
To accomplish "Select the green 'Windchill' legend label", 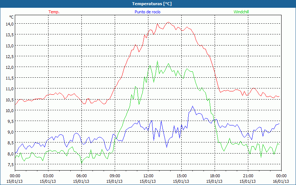I will click(x=241, y=12).
